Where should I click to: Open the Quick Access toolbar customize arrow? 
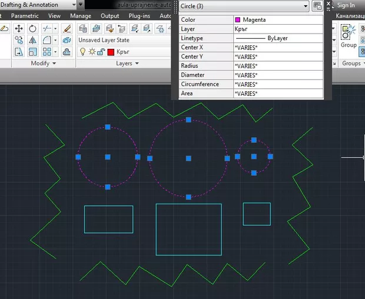(81, 5)
